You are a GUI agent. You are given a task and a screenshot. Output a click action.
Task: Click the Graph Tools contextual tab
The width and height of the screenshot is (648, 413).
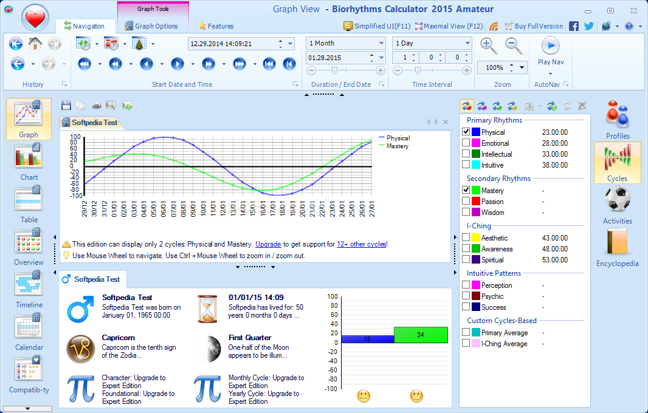[153, 9]
